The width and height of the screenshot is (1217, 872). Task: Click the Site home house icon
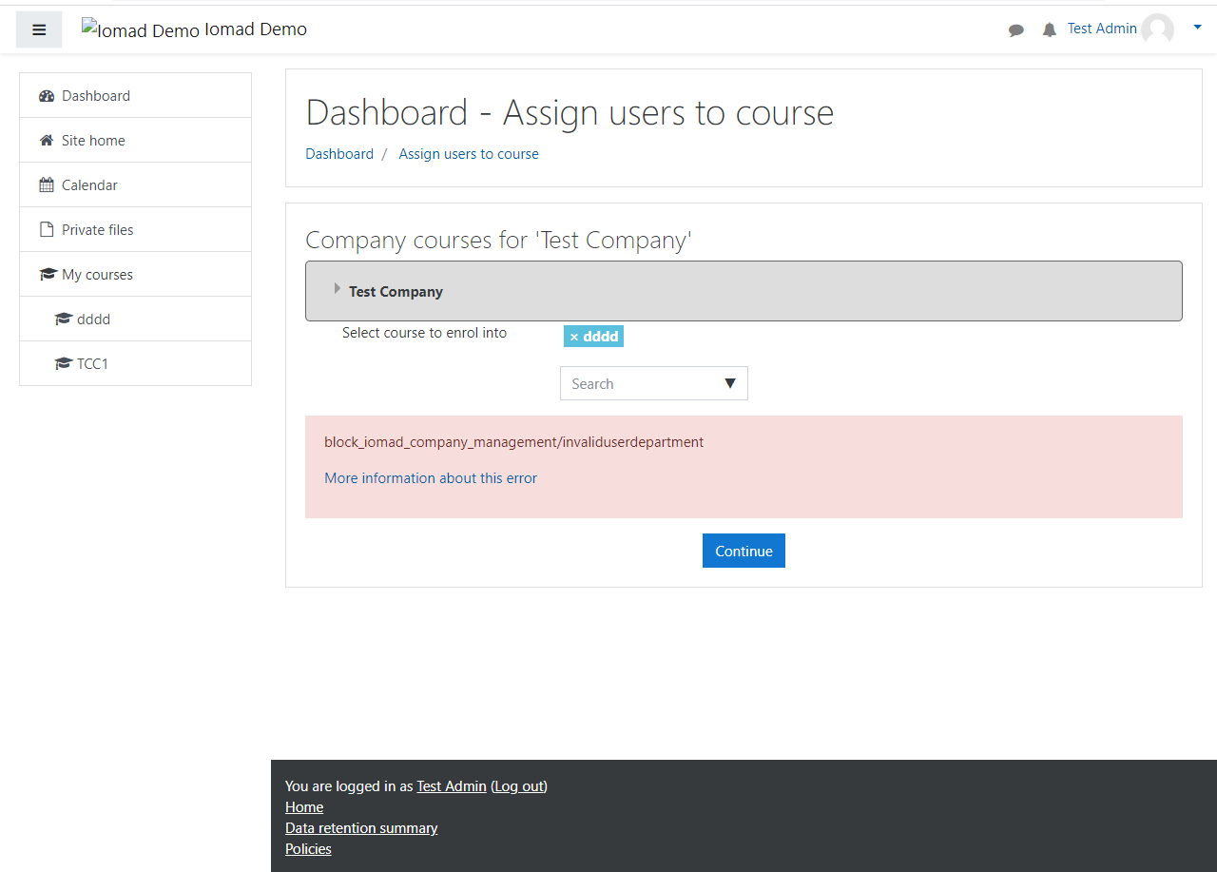pyautogui.click(x=46, y=140)
